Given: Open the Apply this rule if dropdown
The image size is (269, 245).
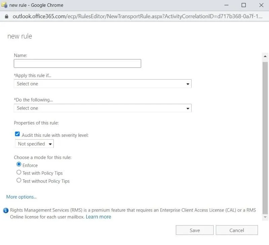Looking at the screenshot, I should click(103, 84).
